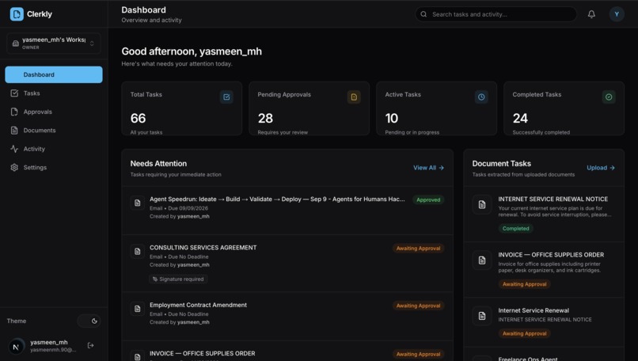Click the Theme label

coord(17,321)
